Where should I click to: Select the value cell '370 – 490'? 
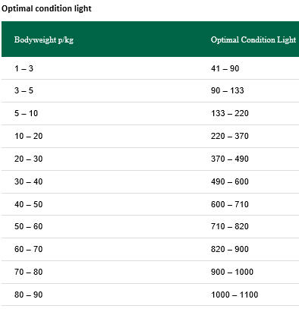pos(230,159)
